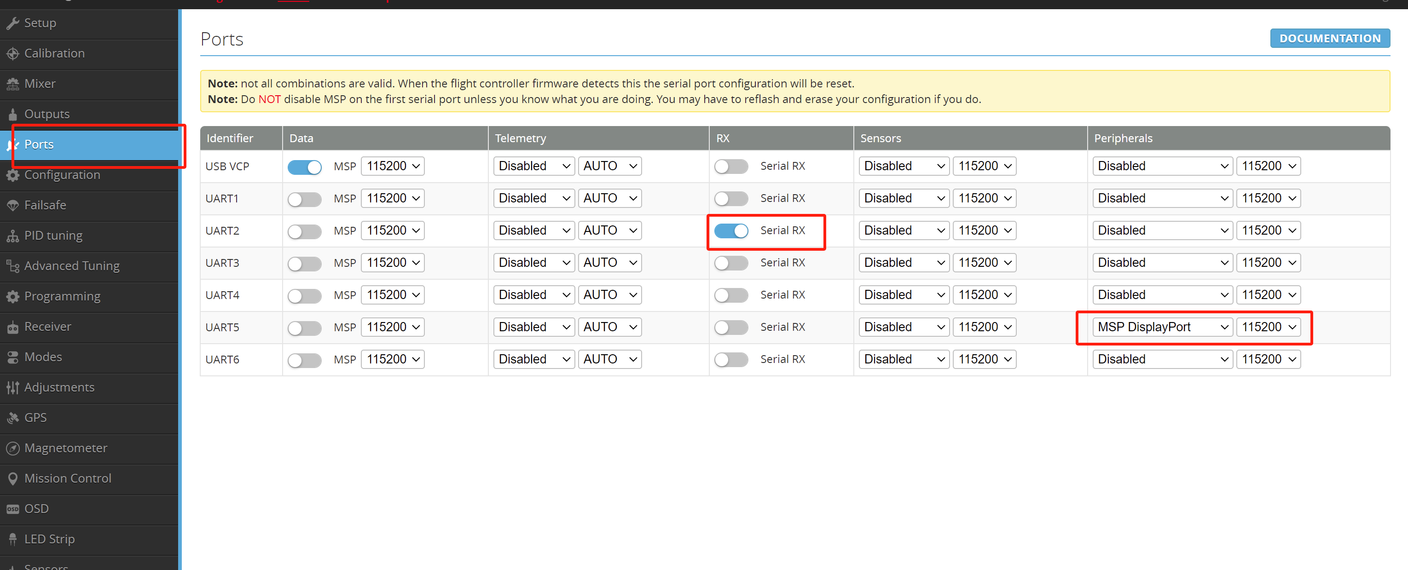
Task: Disable MSP toggle on USB VCP
Action: click(304, 167)
